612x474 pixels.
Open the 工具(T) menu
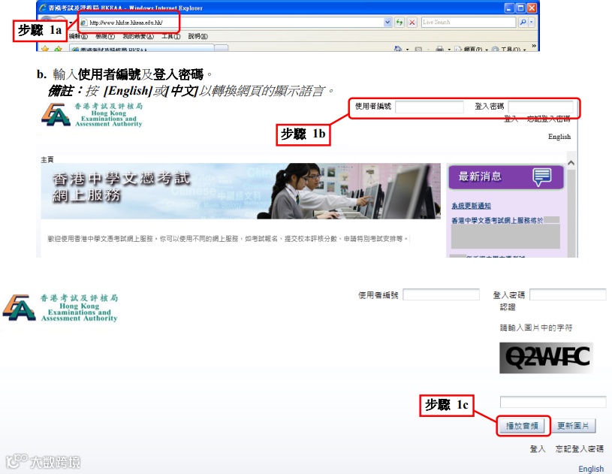[171, 36]
